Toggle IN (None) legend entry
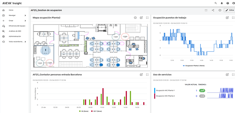The width and height of the screenshot is (235, 113). point(84,111)
